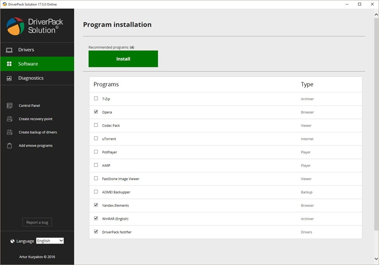Click the chart icon beside Diagnostics
Viewport: 379px width, 265px height.
click(9, 78)
